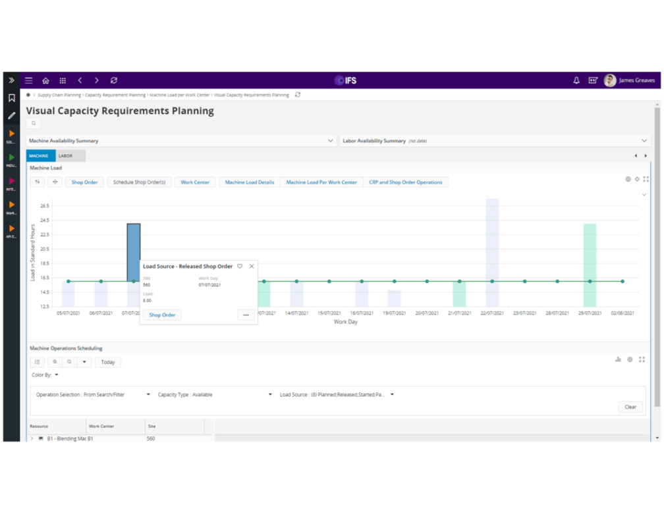Click the refresh icon in the top bar
Screen dimensions: 664x520
[x=114, y=80]
